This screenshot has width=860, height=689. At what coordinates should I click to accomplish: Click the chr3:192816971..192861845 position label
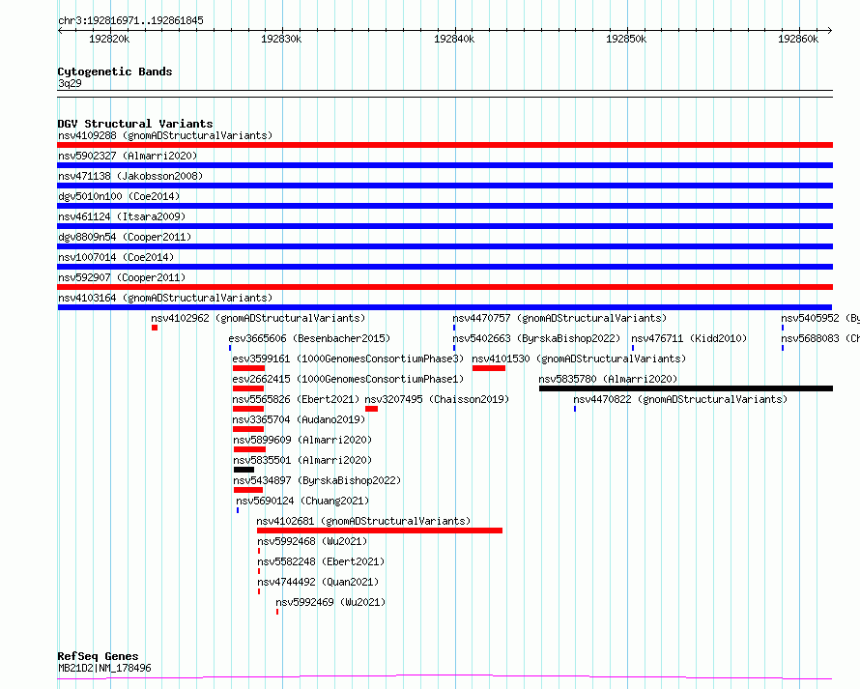131,21
